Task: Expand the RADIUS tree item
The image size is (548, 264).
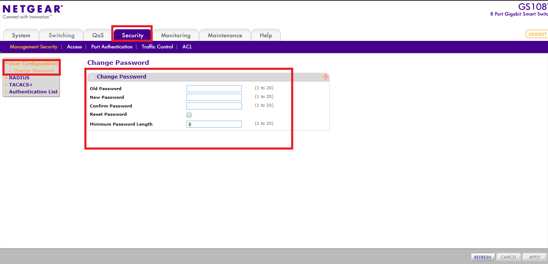Action: pos(19,78)
